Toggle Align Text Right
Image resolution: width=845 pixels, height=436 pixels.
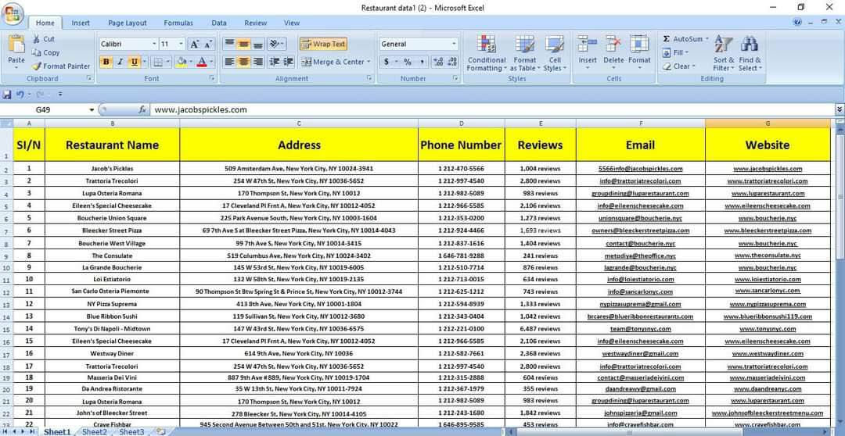coord(257,62)
